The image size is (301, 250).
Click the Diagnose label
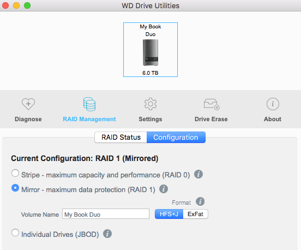[28, 119]
